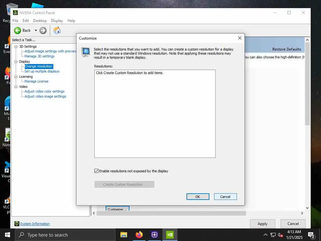Open the Help menu

pos(71,21)
